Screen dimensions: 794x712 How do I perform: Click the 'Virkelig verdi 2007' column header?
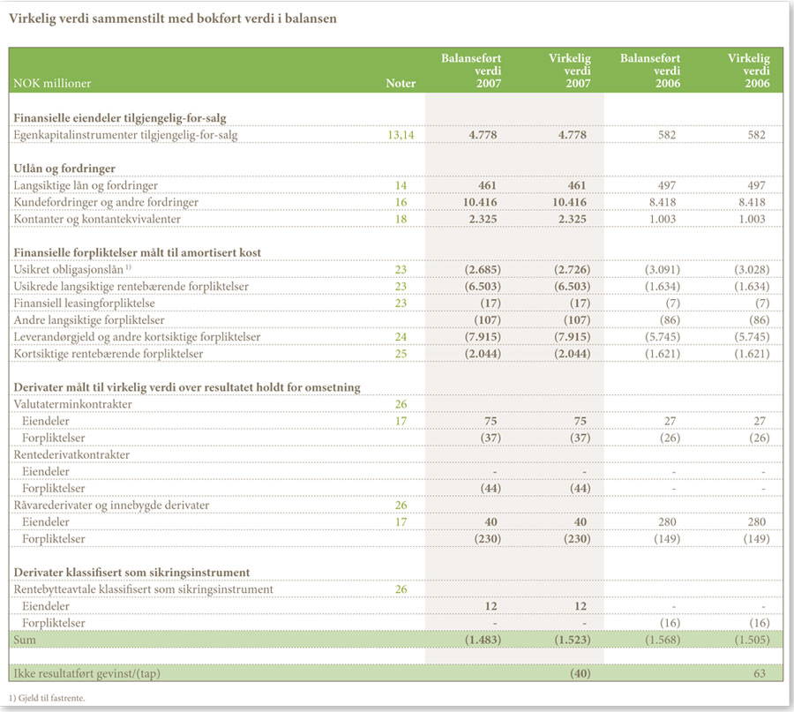pos(570,71)
